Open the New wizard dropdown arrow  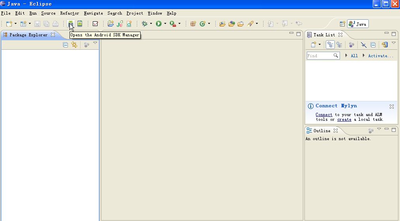tap(15, 24)
